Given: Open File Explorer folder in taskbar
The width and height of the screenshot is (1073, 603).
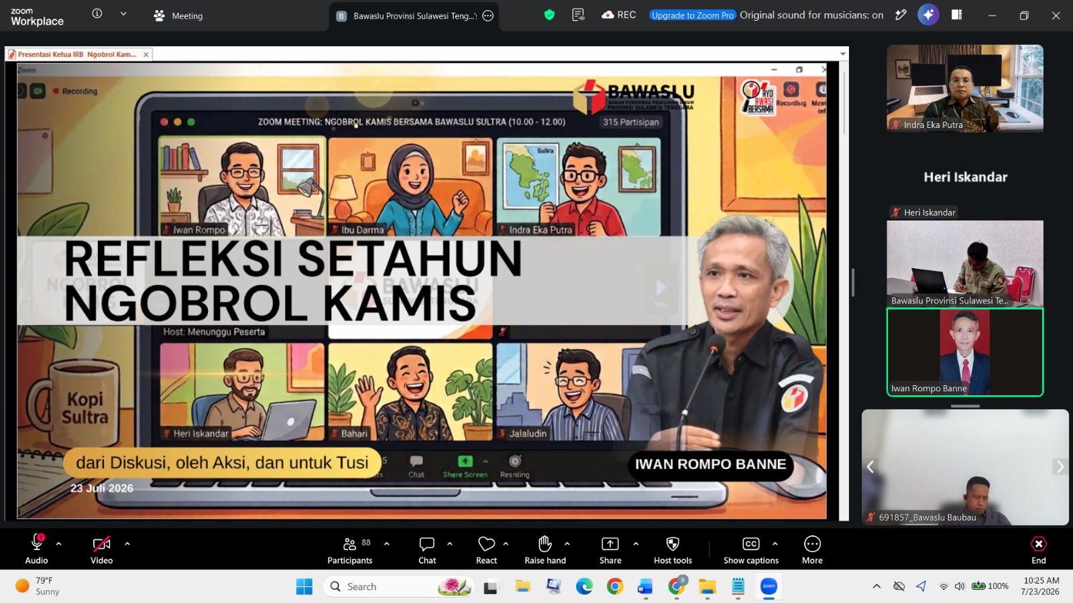Looking at the screenshot, I should (x=707, y=587).
